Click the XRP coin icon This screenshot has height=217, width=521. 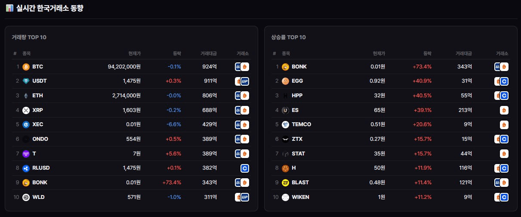click(x=26, y=110)
